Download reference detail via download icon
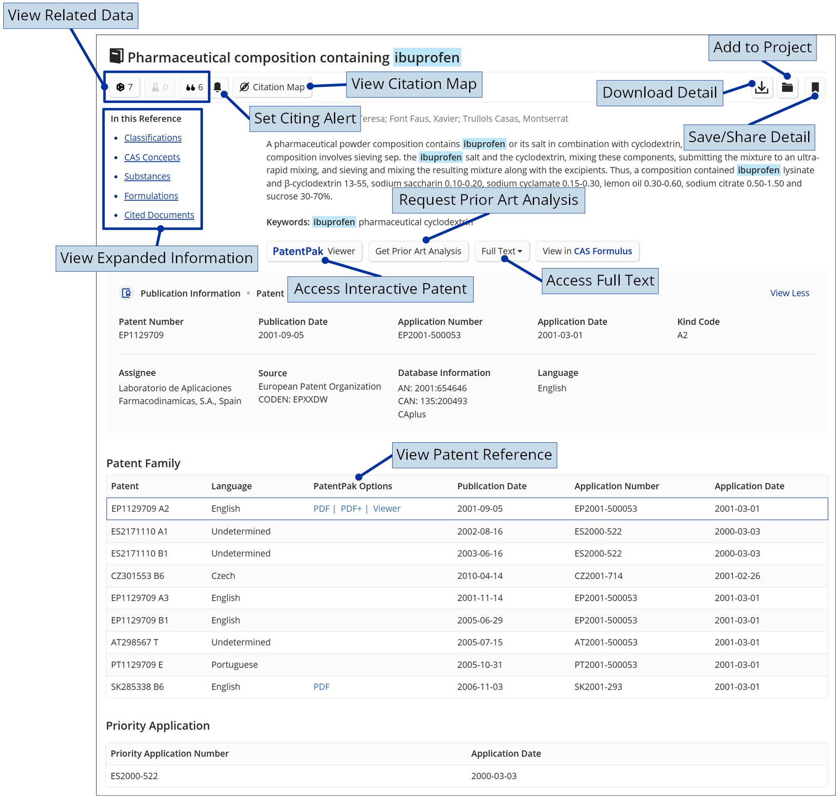Viewport: 836px width, 796px height. [x=762, y=88]
